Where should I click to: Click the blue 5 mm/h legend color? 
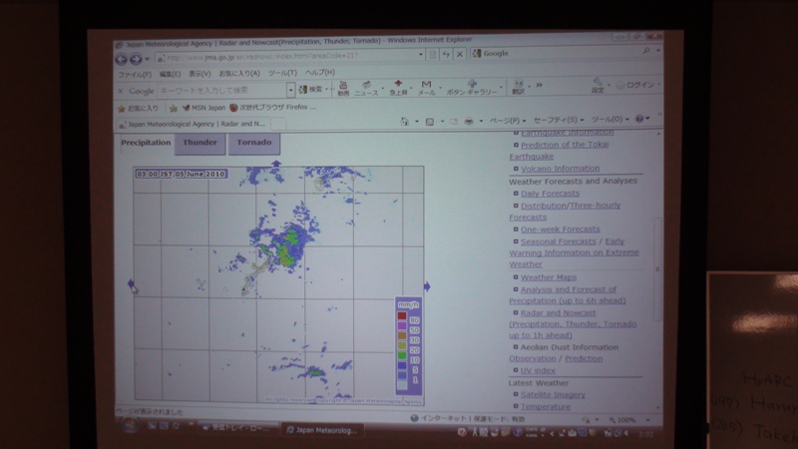click(x=402, y=365)
